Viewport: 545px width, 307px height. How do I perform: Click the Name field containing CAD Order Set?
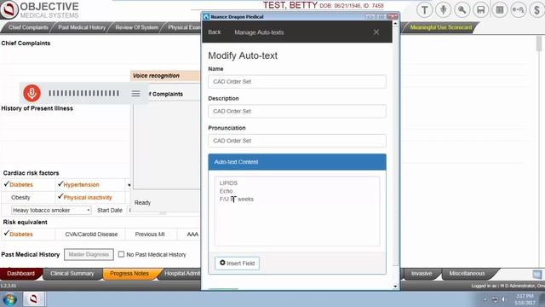(297, 82)
